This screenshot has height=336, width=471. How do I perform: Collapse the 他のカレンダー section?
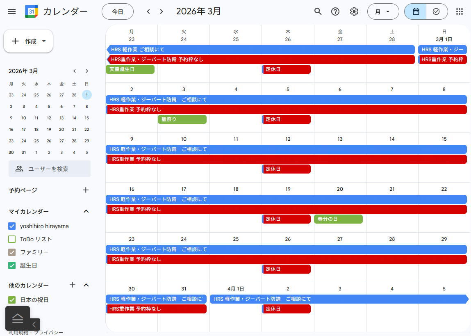[86, 285]
